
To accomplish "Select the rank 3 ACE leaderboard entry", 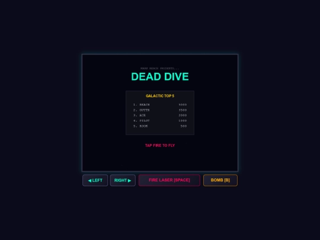I will 160,116.
